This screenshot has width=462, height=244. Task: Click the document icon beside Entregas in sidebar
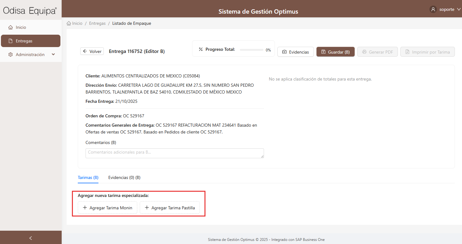click(x=11, y=41)
